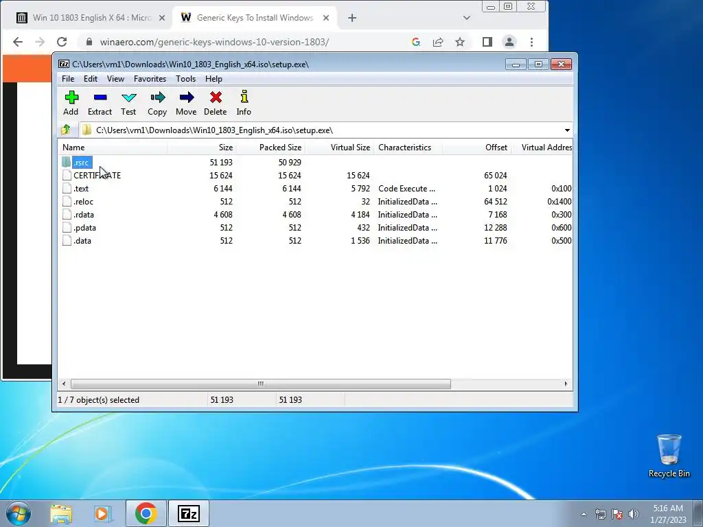
Task: Sort by Packed Size column header
Action: pos(270,148)
